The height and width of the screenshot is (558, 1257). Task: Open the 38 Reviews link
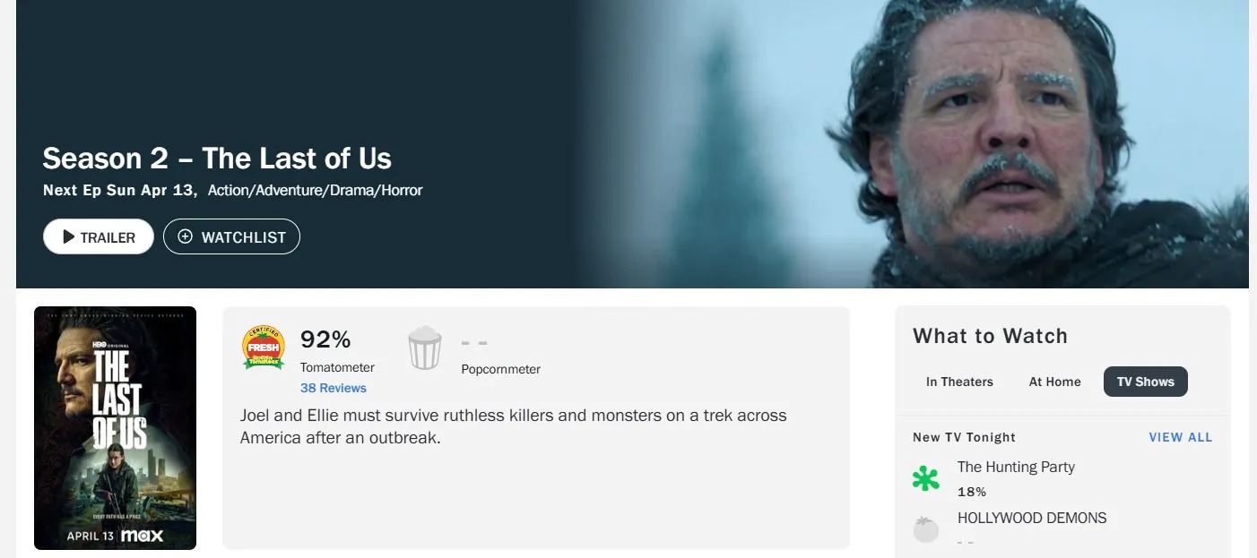(x=334, y=388)
